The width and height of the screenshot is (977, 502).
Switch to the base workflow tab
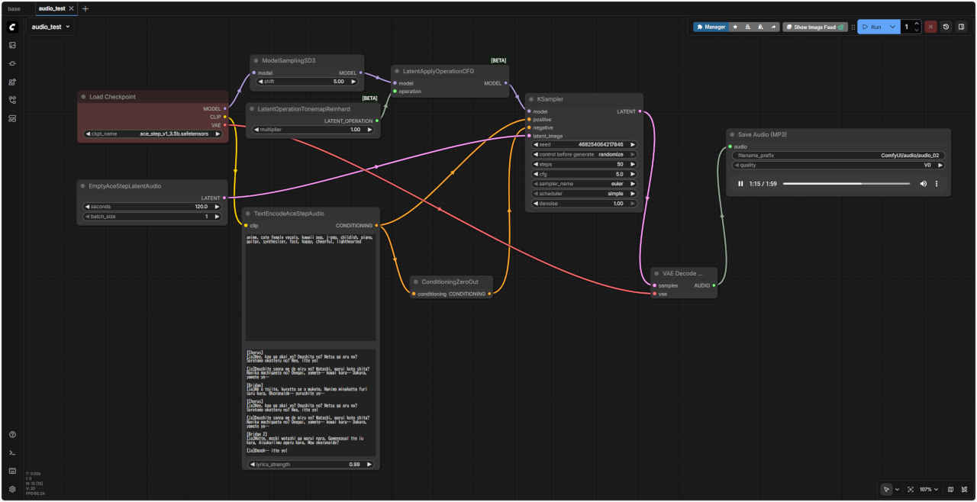point(15,8)
